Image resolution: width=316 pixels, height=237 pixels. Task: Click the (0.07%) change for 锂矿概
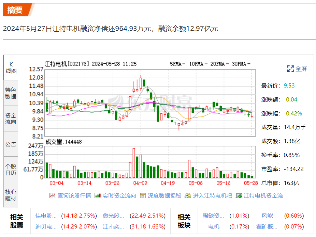[294, 226]
